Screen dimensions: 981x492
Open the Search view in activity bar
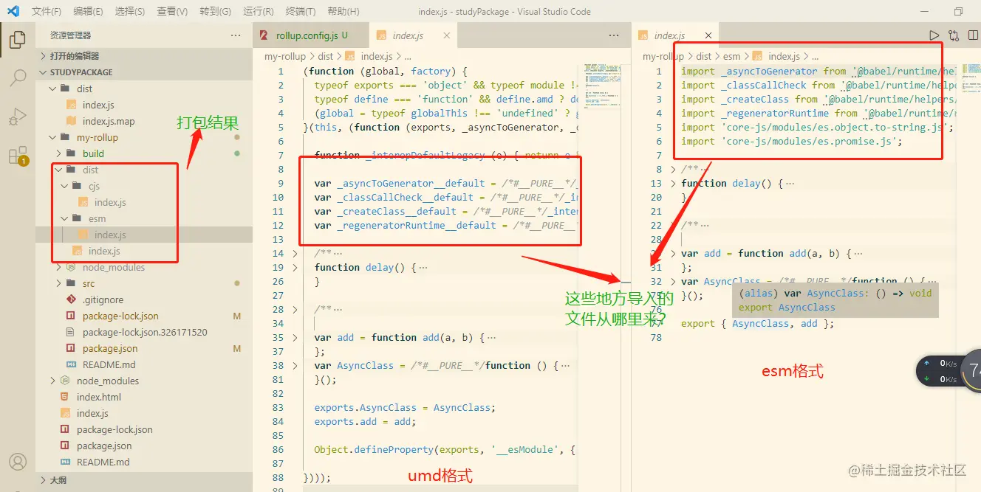coord(17,77)
